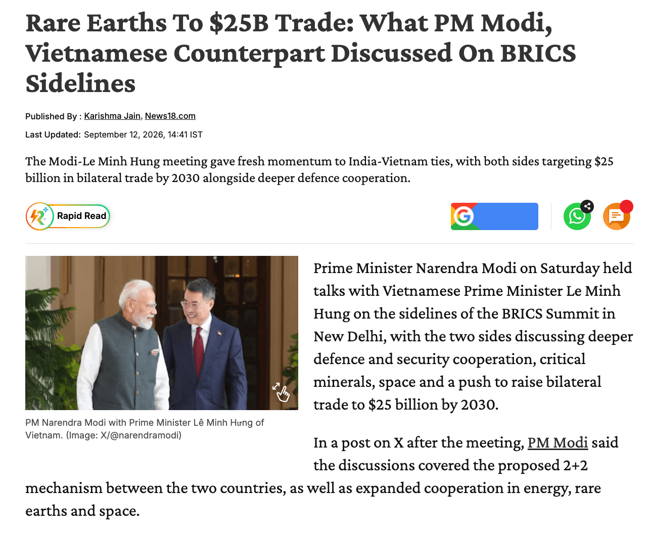This screenshot has height=534, width=647.
Task: Open author Karishma Jain's profile link
Action: (112, 116)
